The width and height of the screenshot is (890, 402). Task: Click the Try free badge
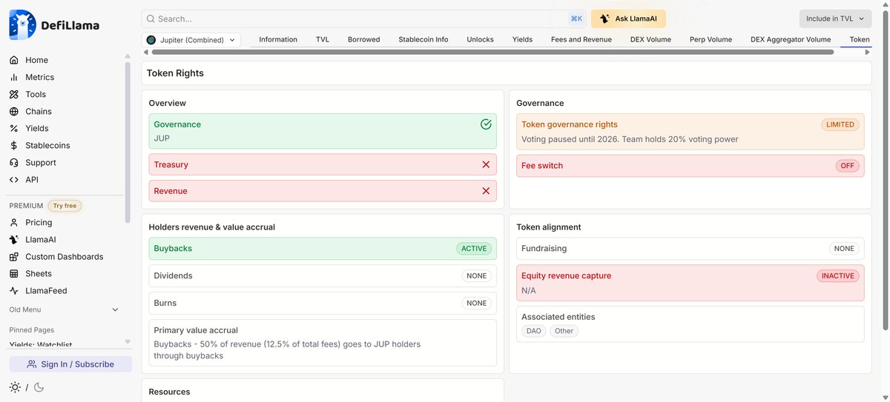(x=65, y=206)
